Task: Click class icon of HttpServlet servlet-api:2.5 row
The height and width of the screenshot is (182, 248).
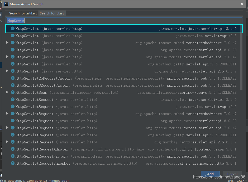Action: pyautogui.click(x=13, y=35)
